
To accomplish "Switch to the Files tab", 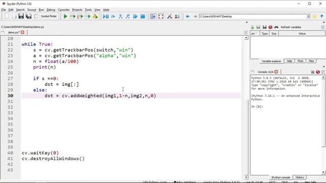I will point(311,61).
